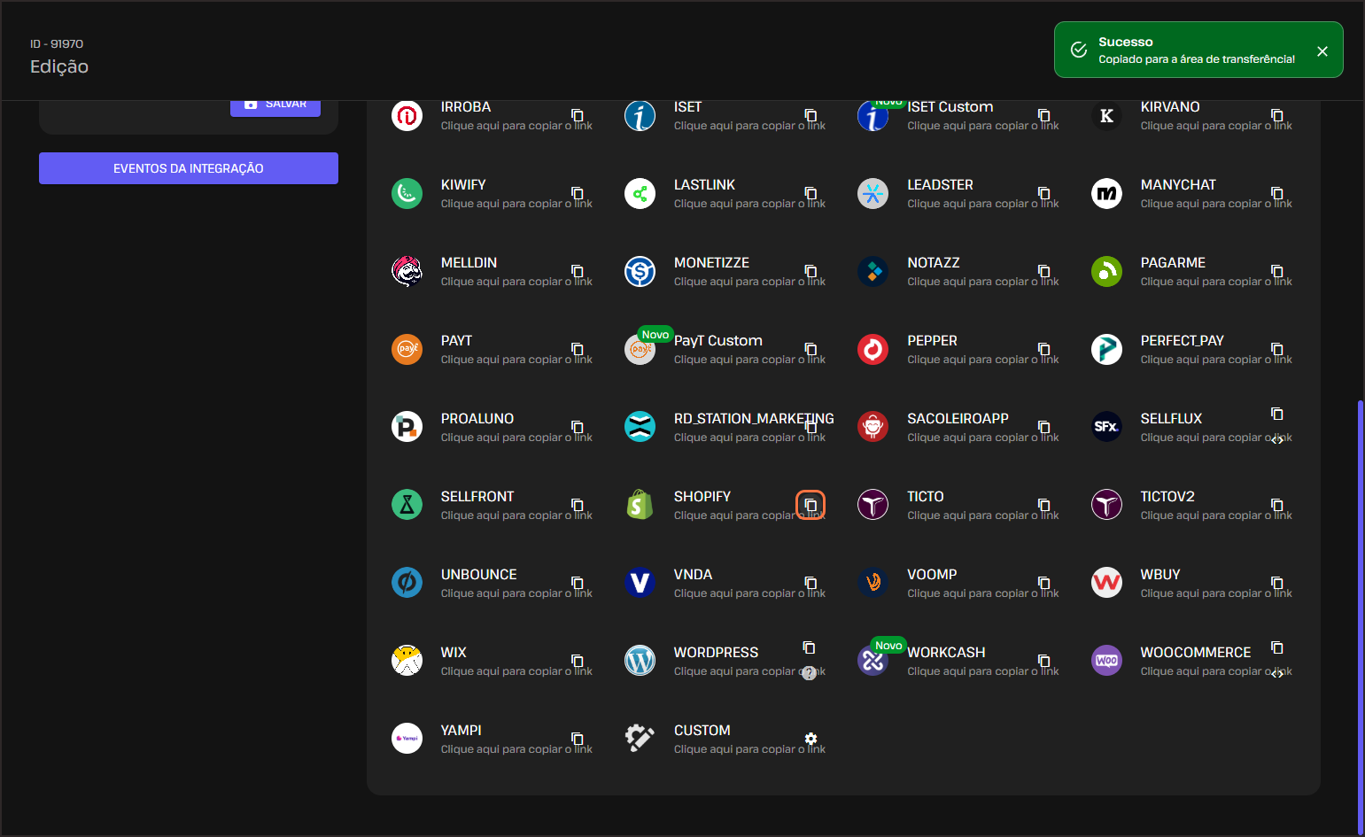Copy the SHOPIFY link icon

click(x=810, y=505)
